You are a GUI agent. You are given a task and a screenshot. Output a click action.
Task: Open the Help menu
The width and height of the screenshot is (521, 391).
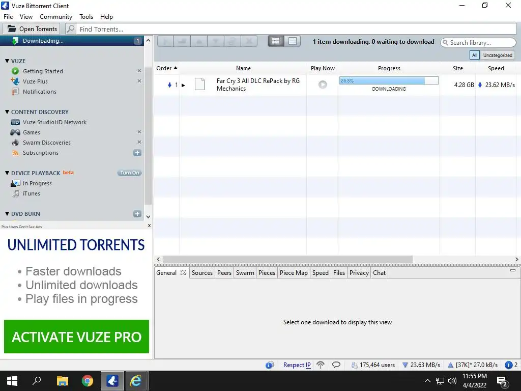(x=106, y=17)
